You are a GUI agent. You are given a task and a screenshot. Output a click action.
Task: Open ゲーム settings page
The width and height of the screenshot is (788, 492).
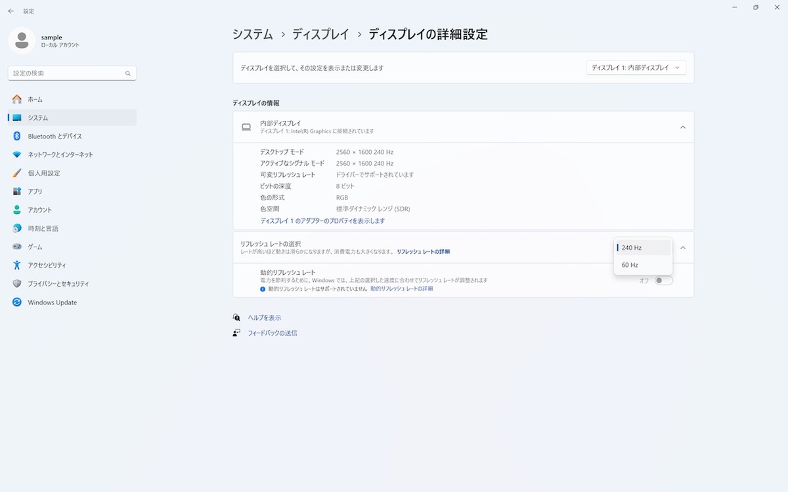pyautogui.click(x=72, y=247)
